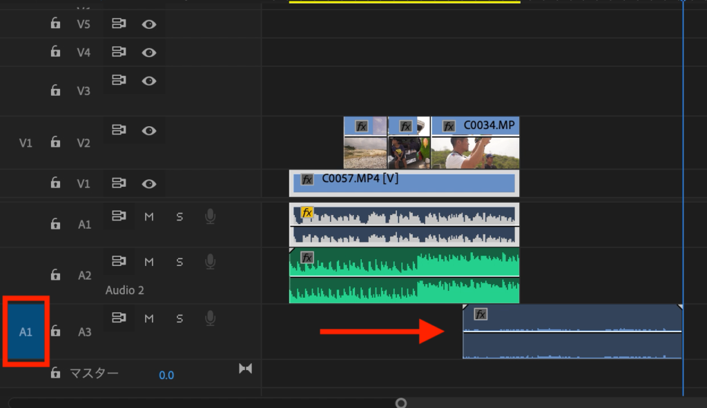The height and width of the screenshot is (408, 707).
Task: Select the grey A1 audio waveform clip
Action: (404, 224)
